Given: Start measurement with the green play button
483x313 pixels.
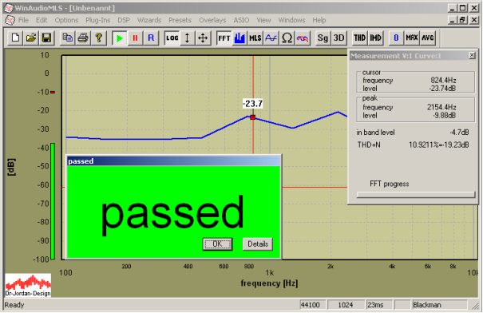Looking at the screenshot, I should (120, 38).
